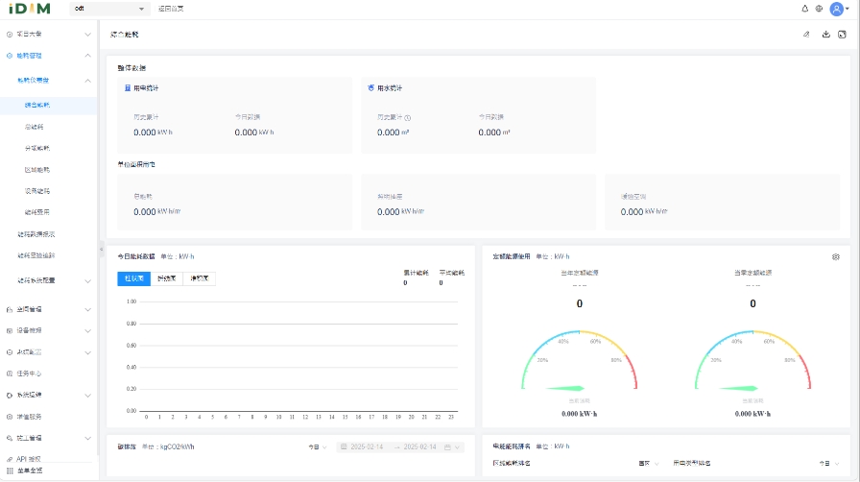This screenshot has height=482, width=860.
Task: Open the notification bell in the top bar
Action: tap(804, 9)
